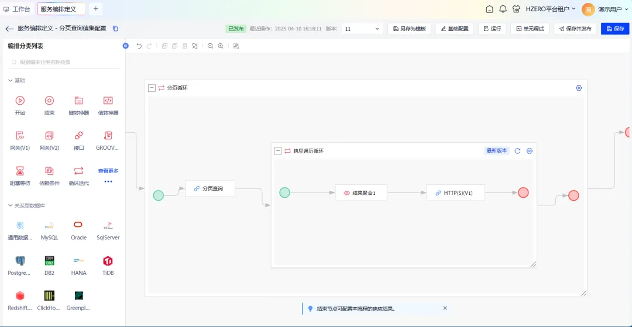Select the GROOVY script component icon
The width and height of the screenshot is (632, 327).
(108, 135)
